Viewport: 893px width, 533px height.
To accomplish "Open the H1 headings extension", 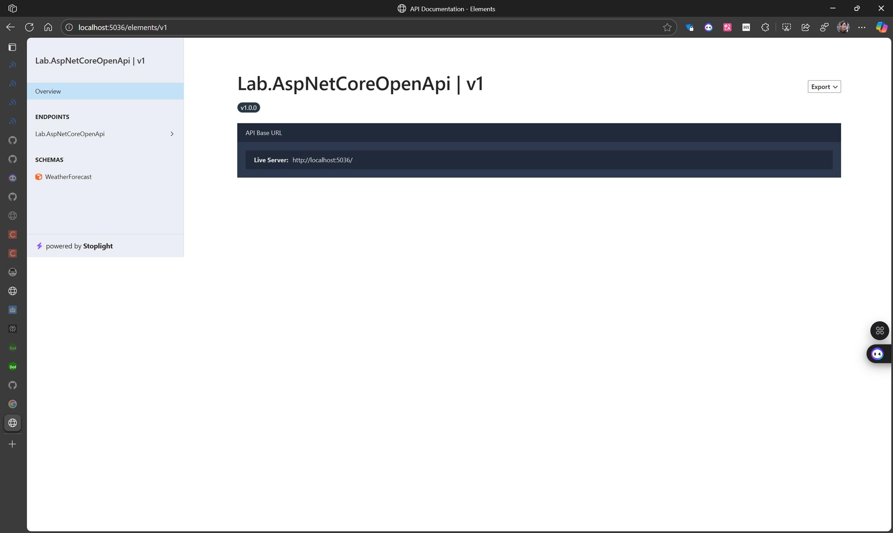I will pos(746,27).
